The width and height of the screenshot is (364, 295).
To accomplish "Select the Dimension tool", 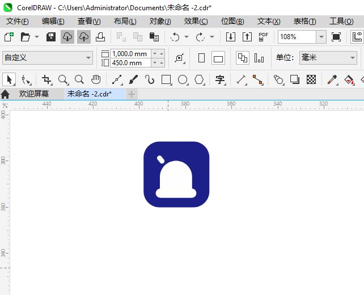I will click(x=241, y=79).
